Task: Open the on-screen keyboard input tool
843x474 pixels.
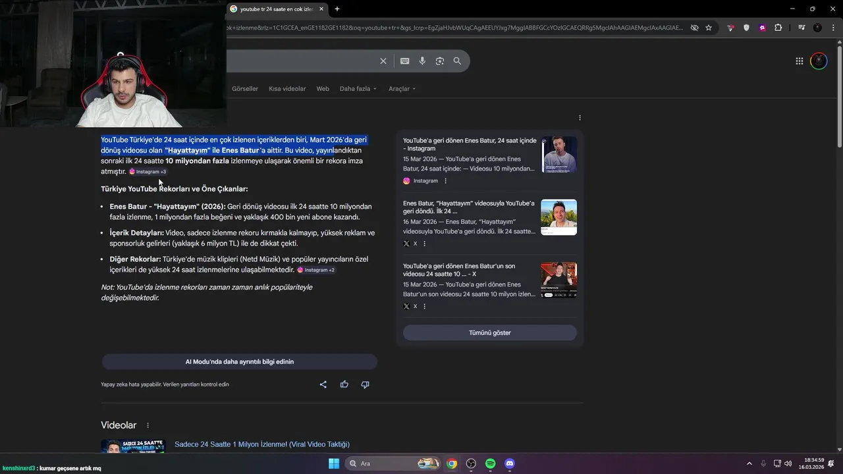Action: point(404,61)
